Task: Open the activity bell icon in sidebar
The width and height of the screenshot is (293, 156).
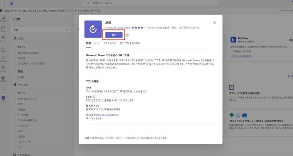Action: (3, 18)
